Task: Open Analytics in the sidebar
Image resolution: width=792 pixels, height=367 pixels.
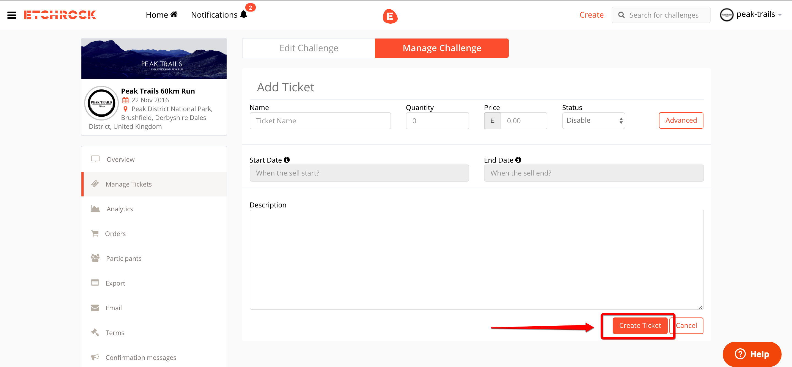Action: (x=120, y=209)
